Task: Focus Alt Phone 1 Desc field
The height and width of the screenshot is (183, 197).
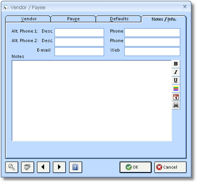Action: tap(79, 33)
